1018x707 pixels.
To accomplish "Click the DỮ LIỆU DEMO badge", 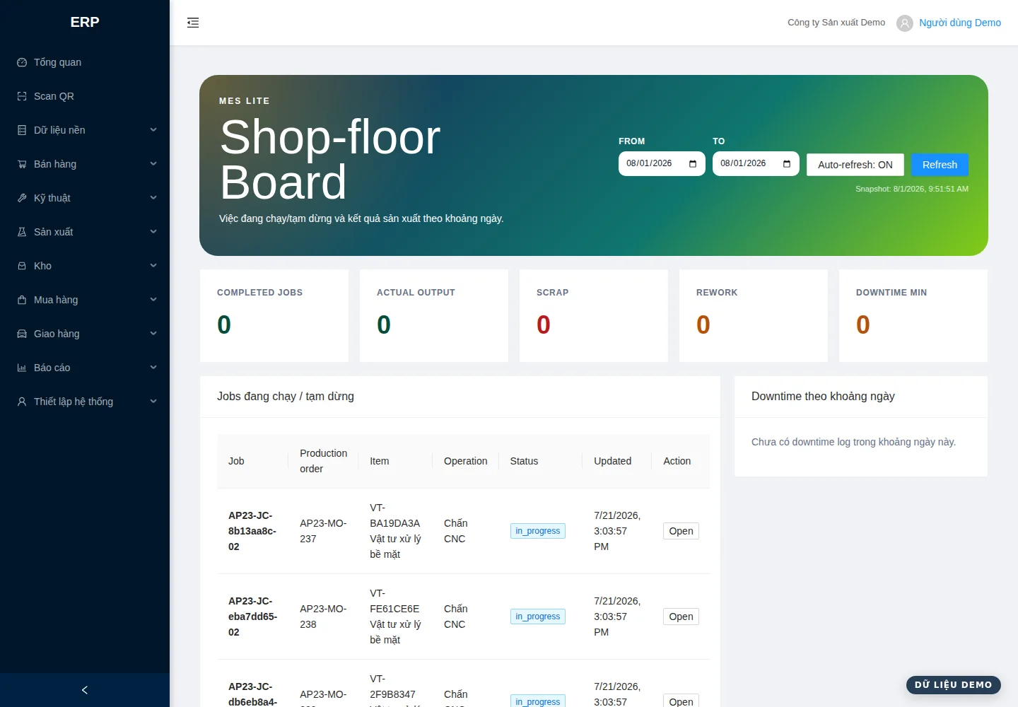I will point(954,684).
